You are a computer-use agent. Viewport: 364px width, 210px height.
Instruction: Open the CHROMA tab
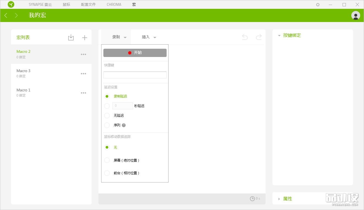point(114,5)
